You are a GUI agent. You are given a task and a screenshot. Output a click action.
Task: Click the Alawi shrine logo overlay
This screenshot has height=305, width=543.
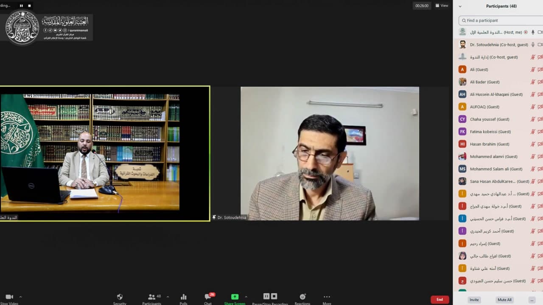pyautogui.click(x=47, y=28)
